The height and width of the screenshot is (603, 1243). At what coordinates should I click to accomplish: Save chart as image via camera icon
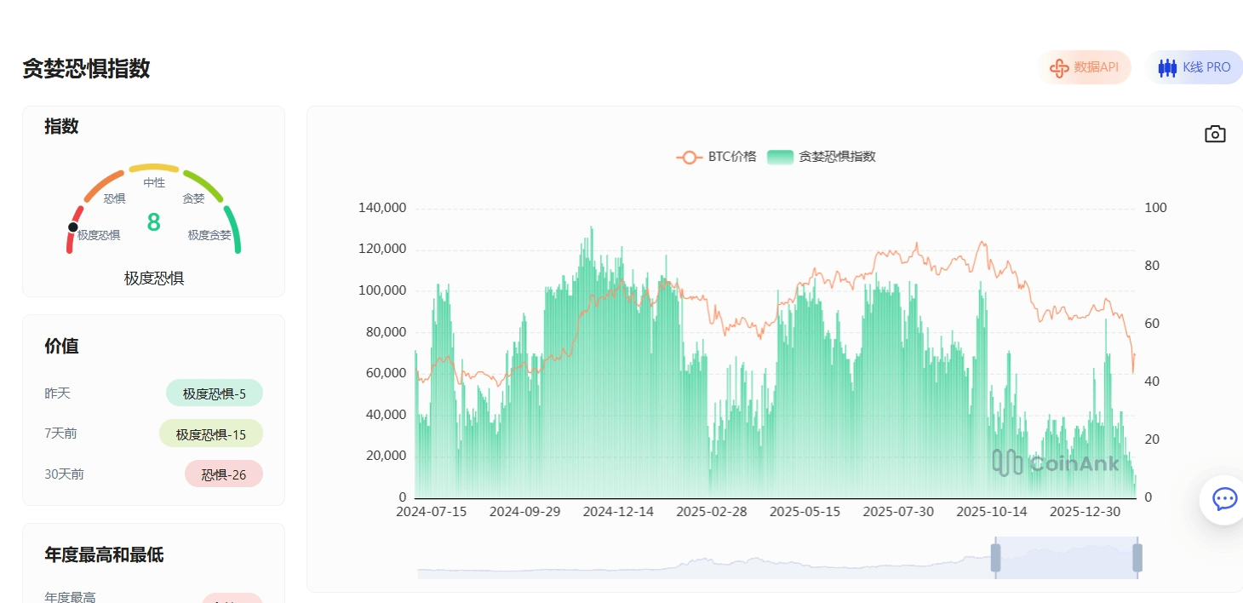coord(1215,134)
